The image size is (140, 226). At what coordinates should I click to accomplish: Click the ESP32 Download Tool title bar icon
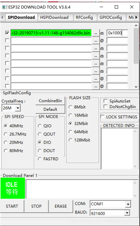(5, 7)
